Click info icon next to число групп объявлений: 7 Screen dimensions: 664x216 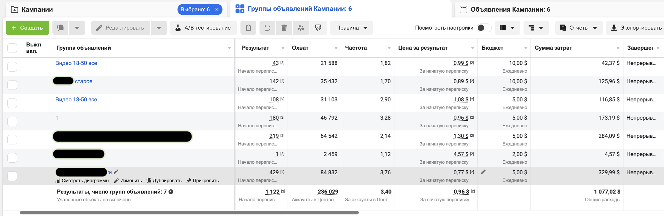click(171, 192)
